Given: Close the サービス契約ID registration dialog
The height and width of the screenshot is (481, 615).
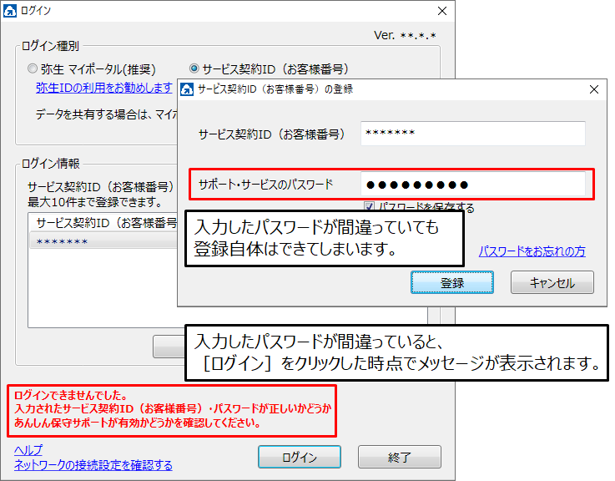Looking at the screenshot, I should tap(594, 89).
